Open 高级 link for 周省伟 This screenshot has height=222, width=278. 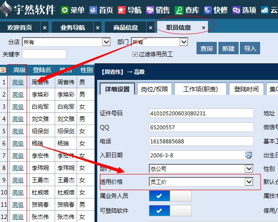click(18, 82)
